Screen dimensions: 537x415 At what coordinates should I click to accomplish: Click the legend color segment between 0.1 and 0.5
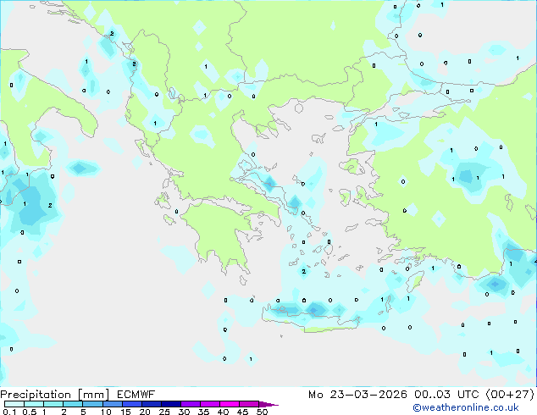coord(14,404)
